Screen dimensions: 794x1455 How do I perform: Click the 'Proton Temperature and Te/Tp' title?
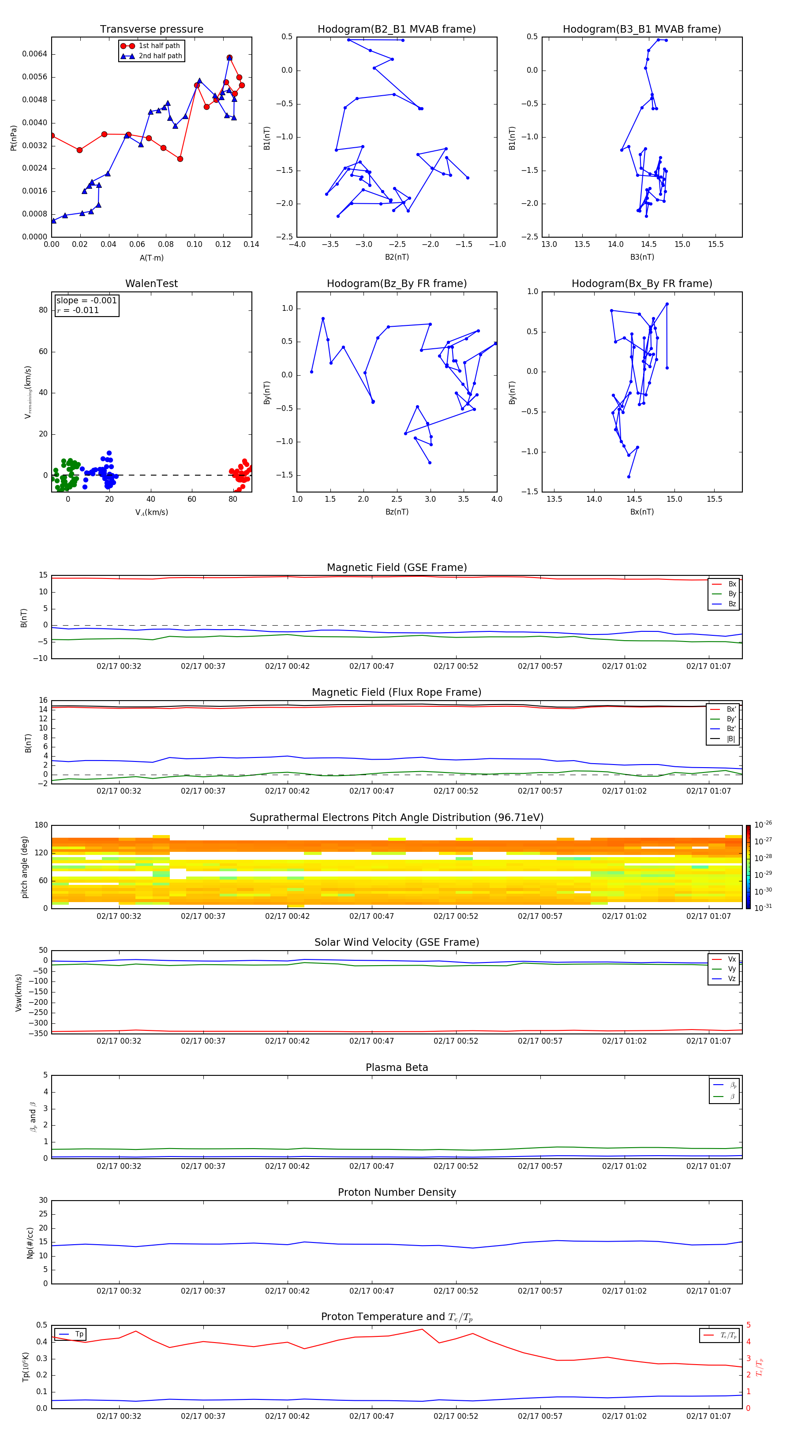pos(397,1317)
